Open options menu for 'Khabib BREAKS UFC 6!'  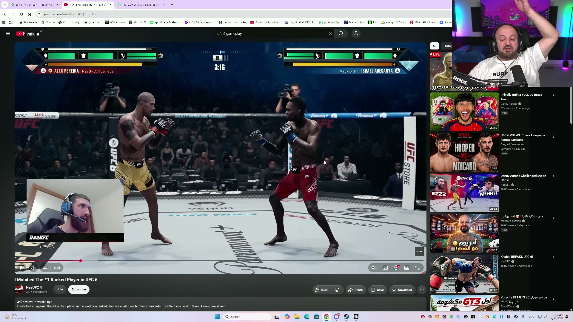pos(553,258)
